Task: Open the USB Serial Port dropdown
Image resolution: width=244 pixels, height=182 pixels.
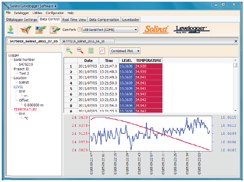Action: pos(110,30)
